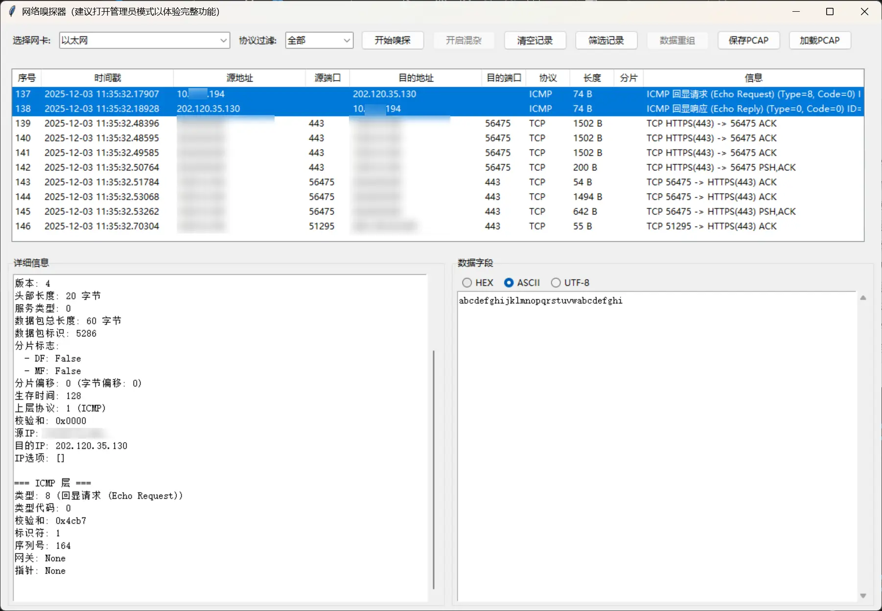882x611 pixels.
Task: Save capture with 保存PCAP button
Action: 748,40
